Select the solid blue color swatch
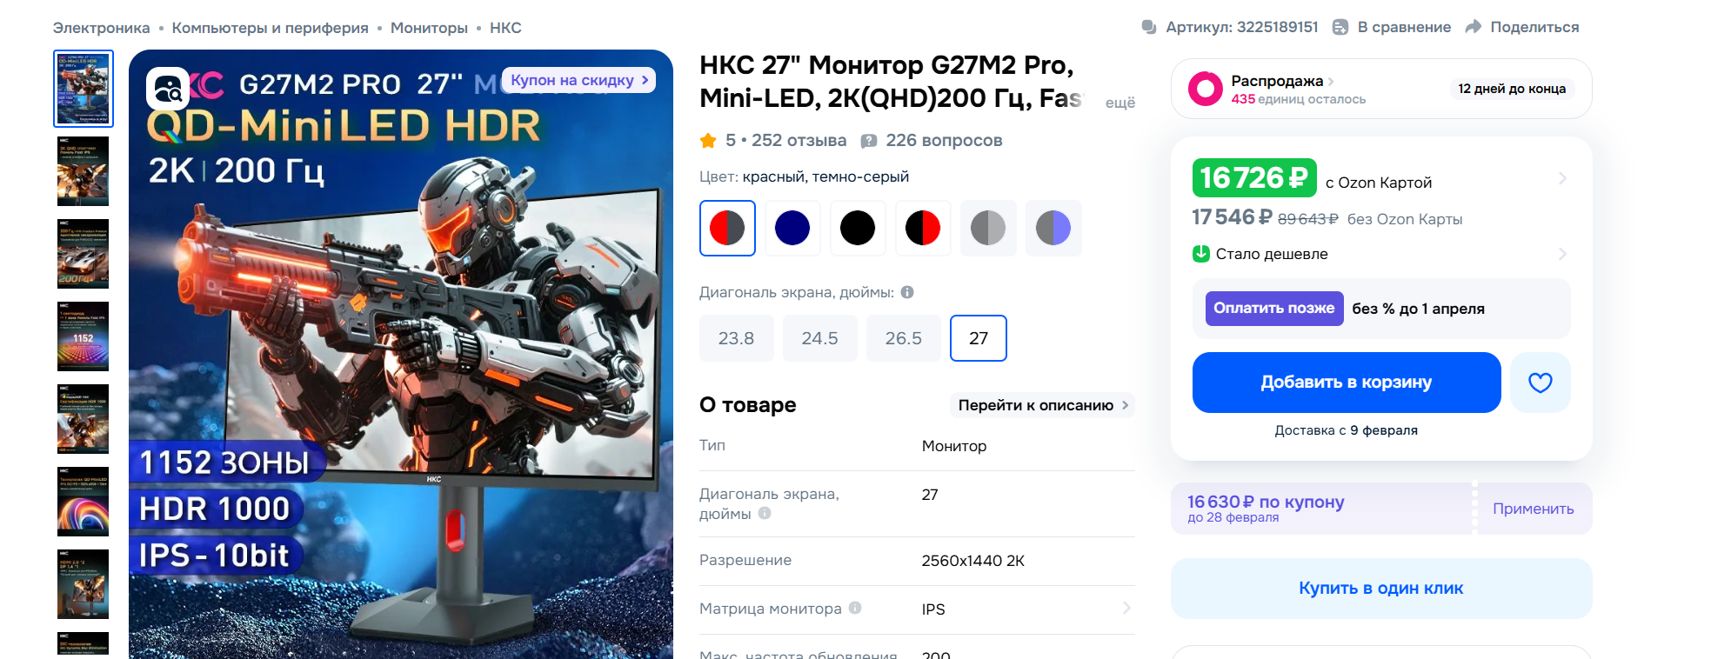 click(792, 228)
